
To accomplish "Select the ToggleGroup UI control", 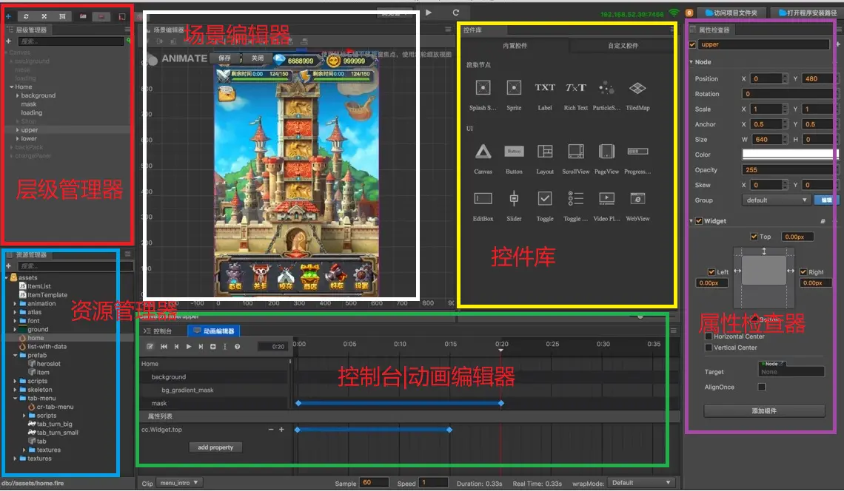I will [576, 198].
